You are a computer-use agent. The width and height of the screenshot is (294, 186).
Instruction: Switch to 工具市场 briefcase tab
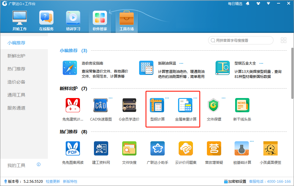pos(127,21)
